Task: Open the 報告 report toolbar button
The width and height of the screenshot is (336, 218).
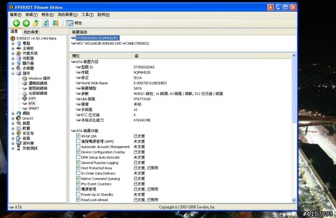Action: pyautogui.click(x=74, y=23)
